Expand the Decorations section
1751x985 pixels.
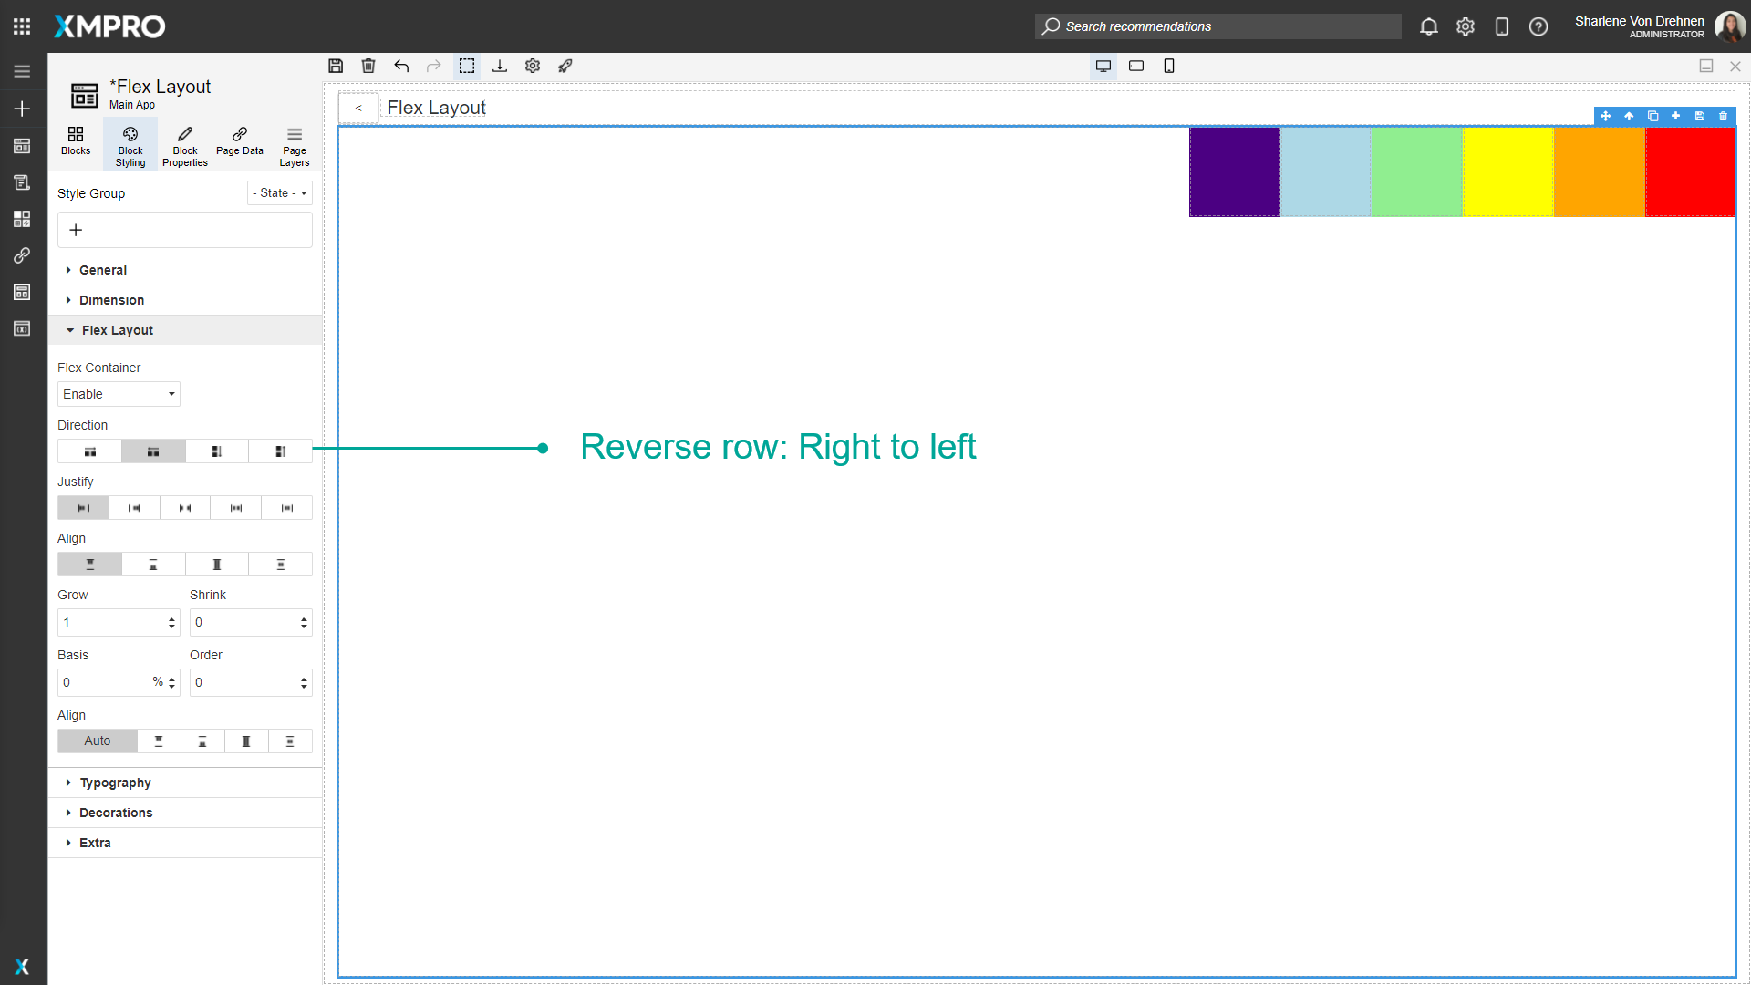point(116,813)
